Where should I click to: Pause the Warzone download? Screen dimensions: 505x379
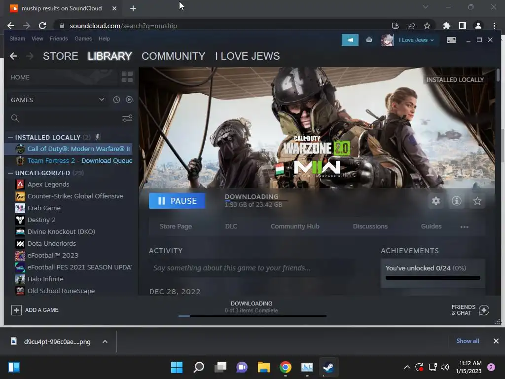point(177,201)
